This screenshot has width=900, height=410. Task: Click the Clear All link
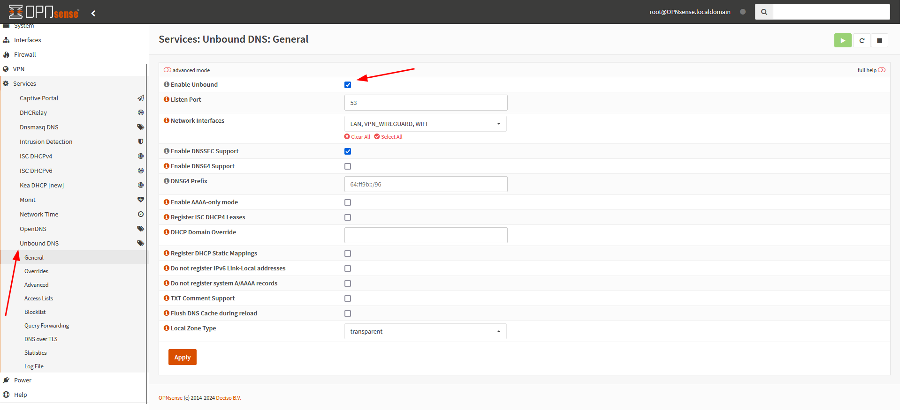[357, 137]
